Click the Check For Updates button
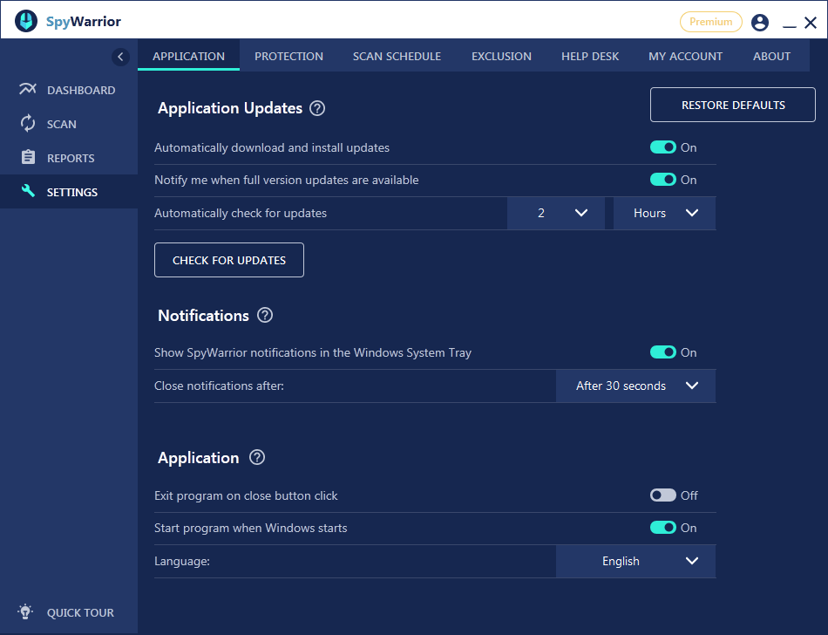Viewport: 828px width, 635px height. coord(228,259)
